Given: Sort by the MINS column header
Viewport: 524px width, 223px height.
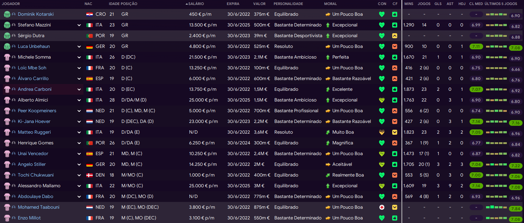Looking at the screenshot, I should (409, 4).
